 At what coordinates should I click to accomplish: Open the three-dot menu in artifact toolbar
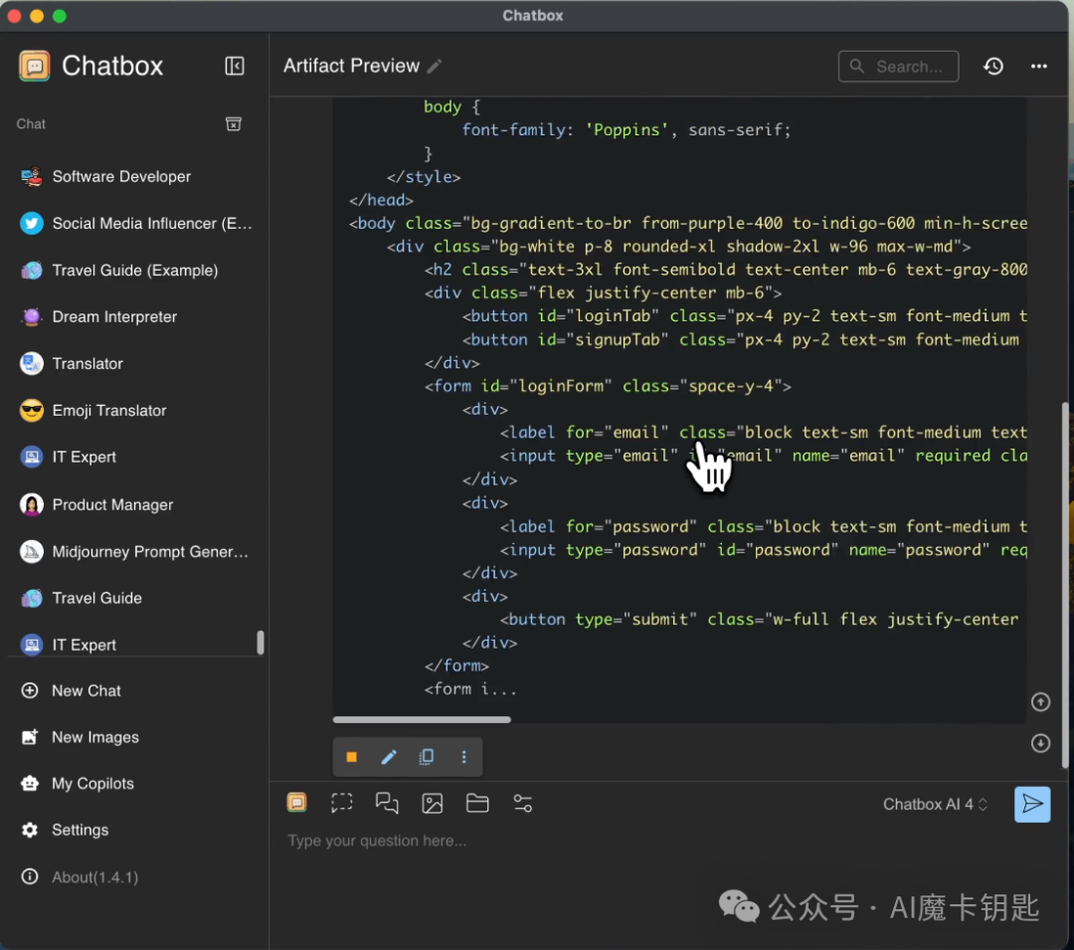click(463, 757)
